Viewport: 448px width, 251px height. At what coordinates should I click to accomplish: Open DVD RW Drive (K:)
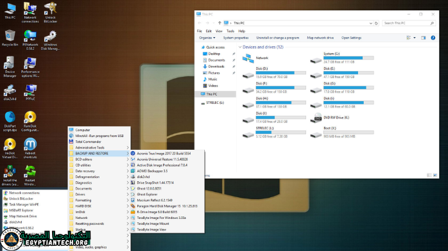pos(330,118)
